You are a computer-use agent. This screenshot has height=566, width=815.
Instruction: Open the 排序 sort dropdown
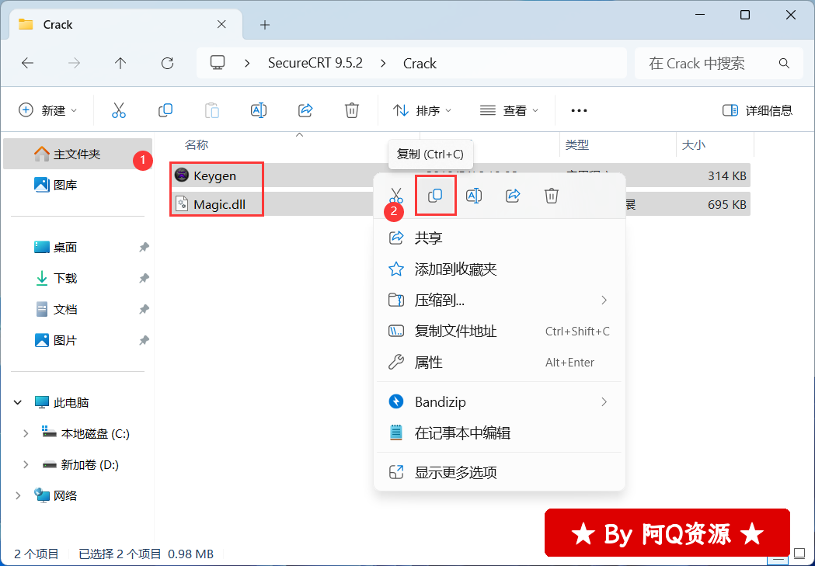[422, 110]
